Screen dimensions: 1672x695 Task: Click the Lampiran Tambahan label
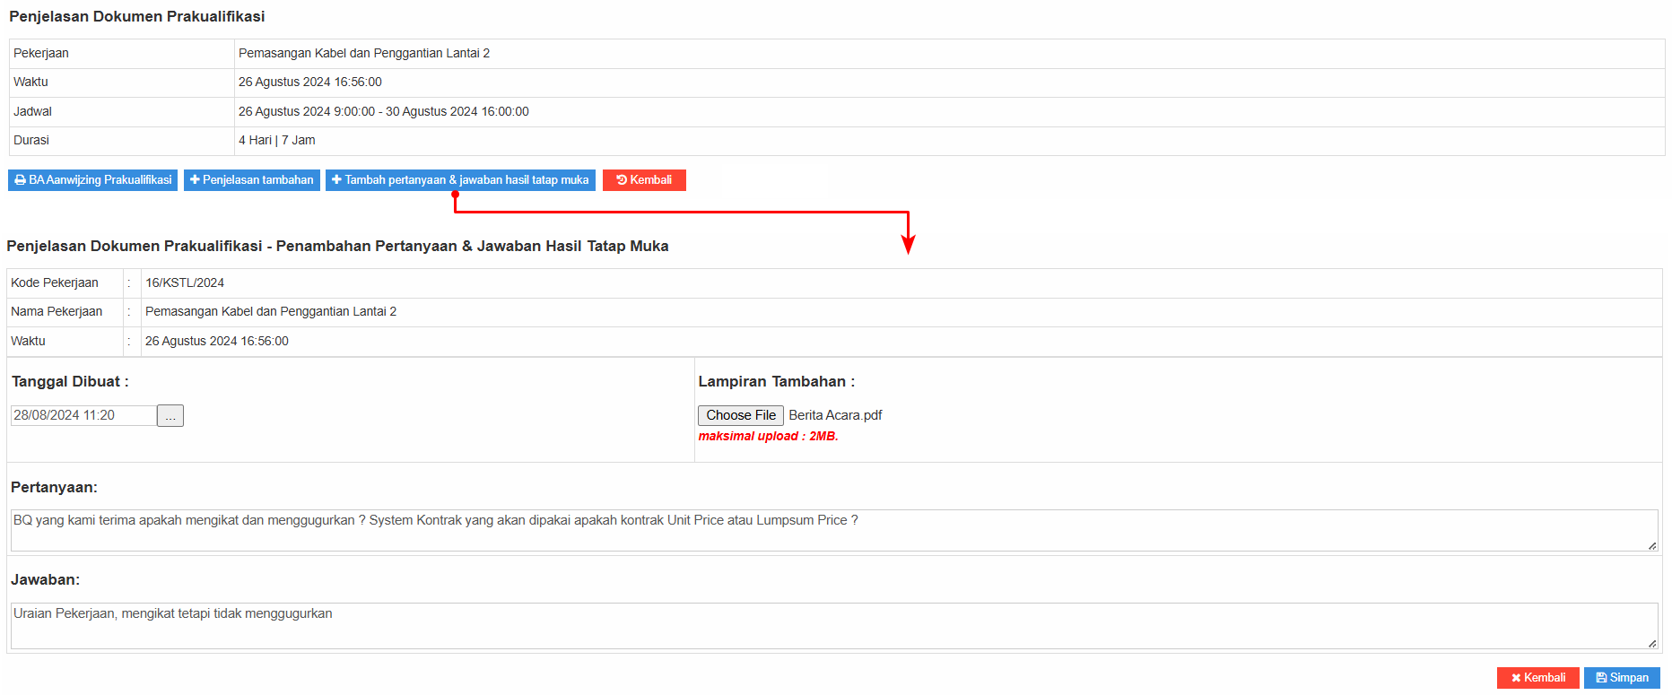[x=777, y=381]
